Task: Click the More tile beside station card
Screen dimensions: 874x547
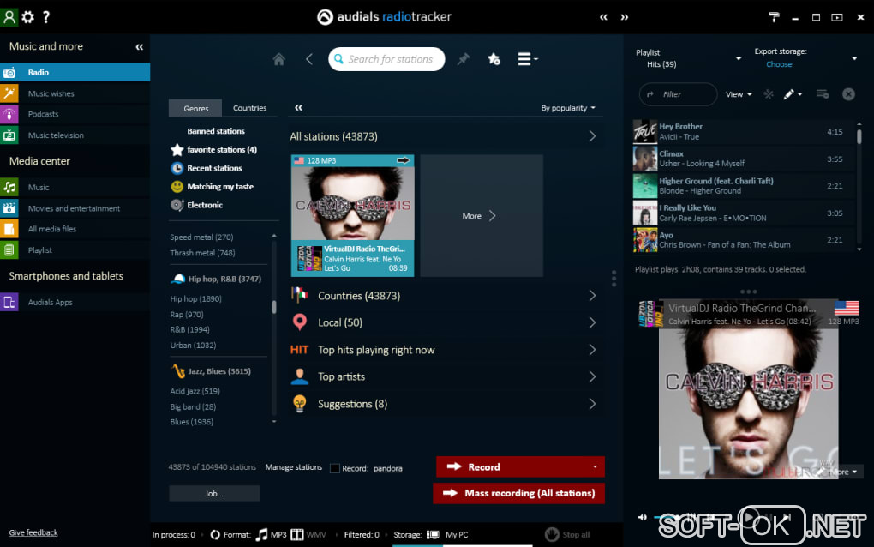Action: (x=482, y=216)
